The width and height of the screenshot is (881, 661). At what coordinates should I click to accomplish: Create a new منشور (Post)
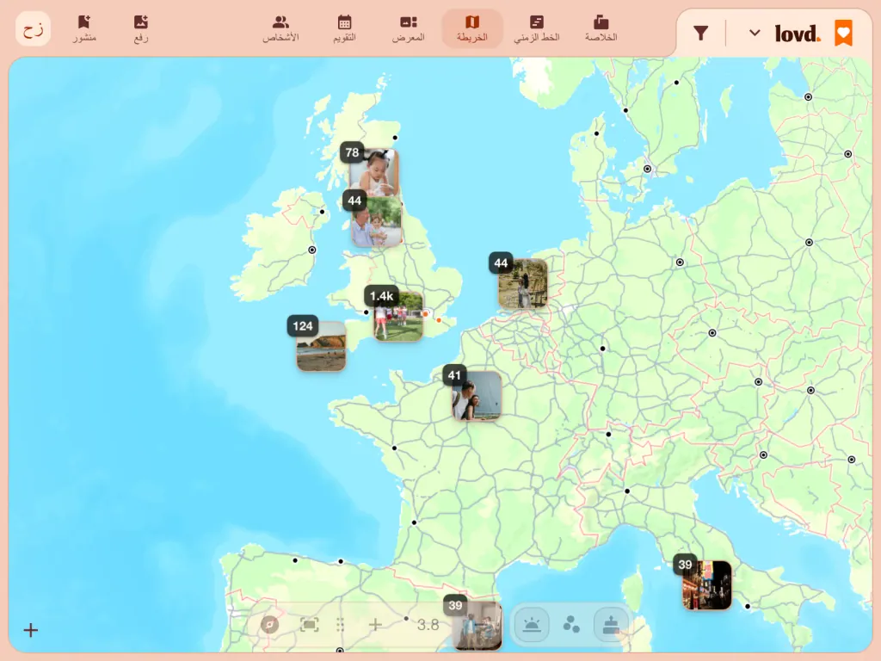(84, 28)
